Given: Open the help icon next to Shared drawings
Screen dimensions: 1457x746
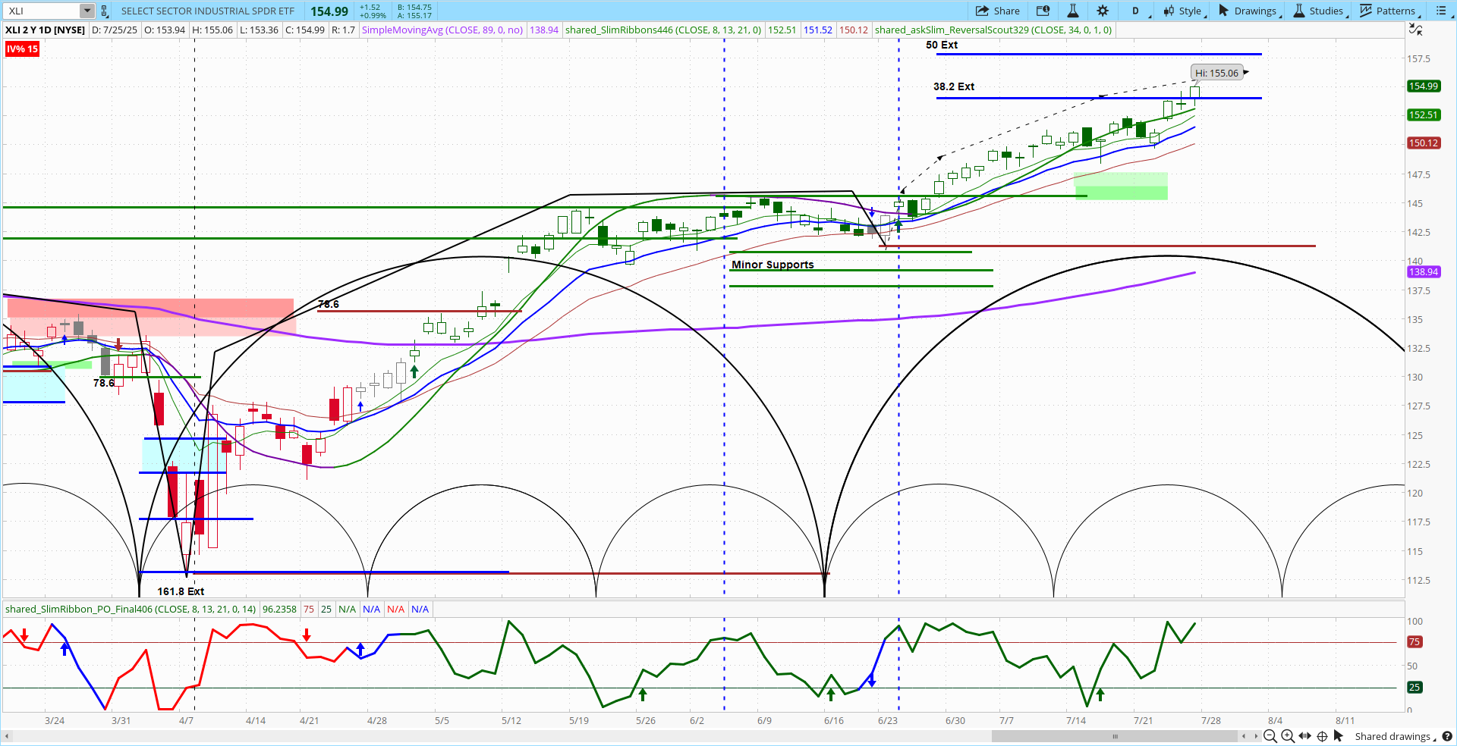Looking at the screenshot, I should (x=1447, y=736).
